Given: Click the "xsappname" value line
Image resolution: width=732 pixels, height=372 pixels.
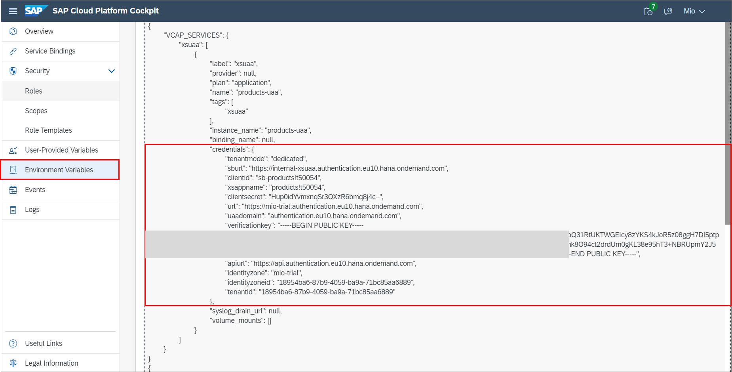Looking at the screenshot, I should 275,187.
